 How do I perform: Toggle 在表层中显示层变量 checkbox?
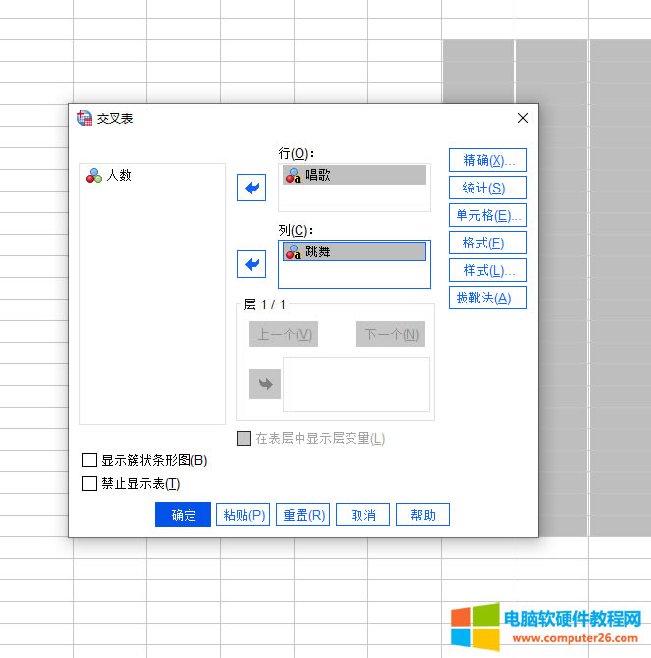click(x=244, y=439)
